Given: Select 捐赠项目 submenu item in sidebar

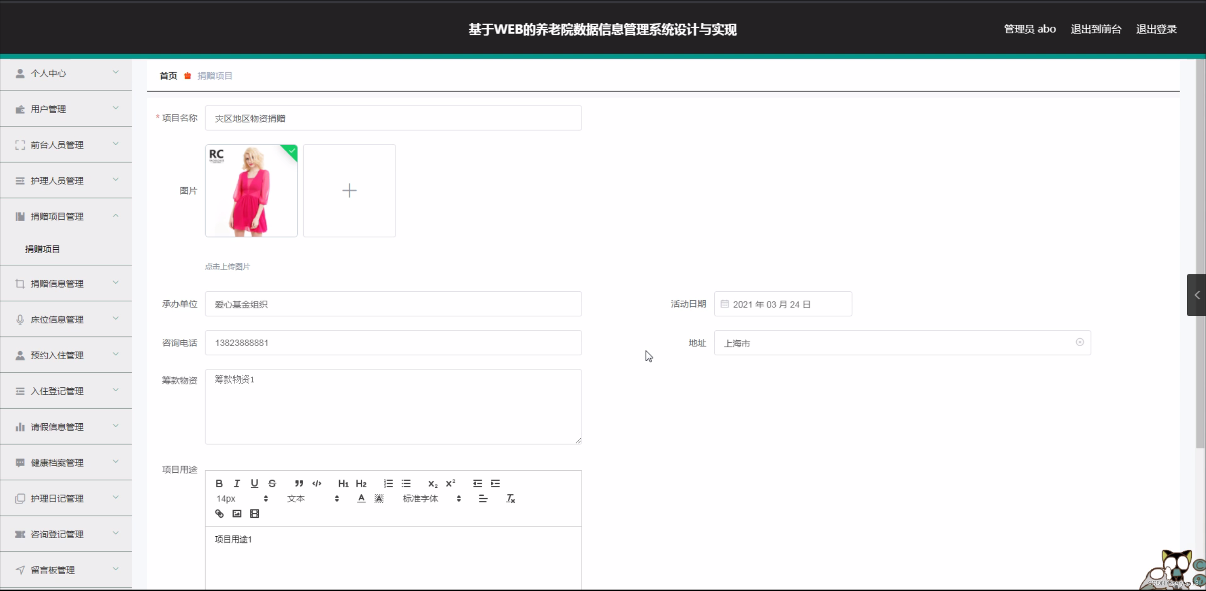Looking at the screenshot, I should pyautogui.click(x=42, y=249).
